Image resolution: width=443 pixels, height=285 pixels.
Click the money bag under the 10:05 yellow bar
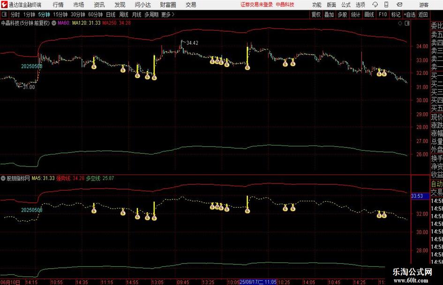pos(248,67)
